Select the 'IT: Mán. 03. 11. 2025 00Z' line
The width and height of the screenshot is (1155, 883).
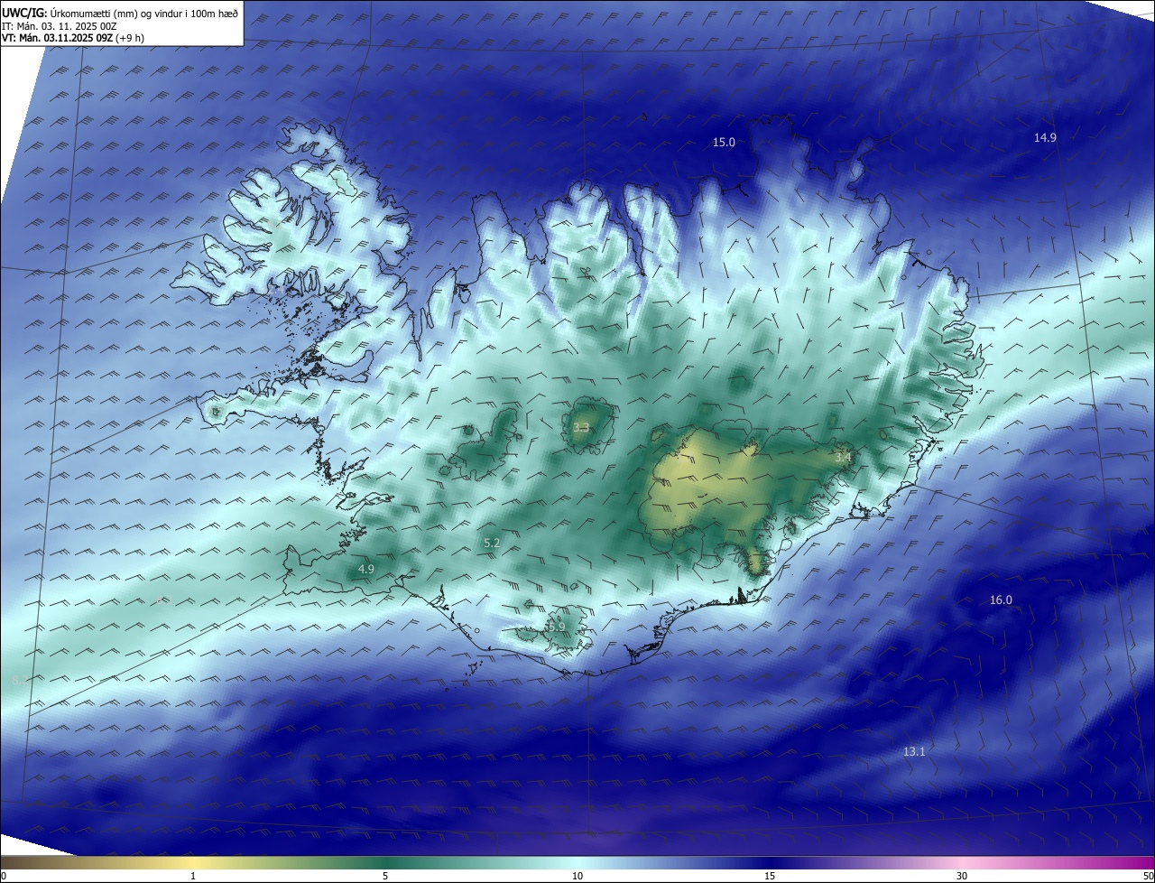(x=60, y=26)
